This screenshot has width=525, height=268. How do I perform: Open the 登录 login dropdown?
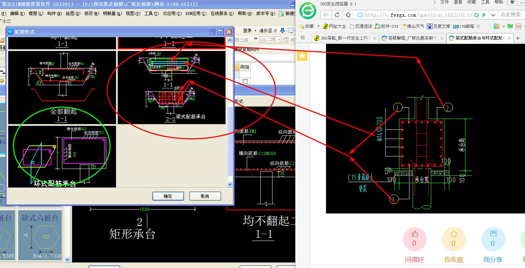pyautogui.click(x=249, y=31)
